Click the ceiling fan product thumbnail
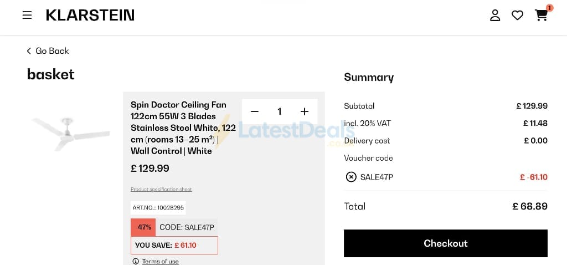 tap(70, 133)
